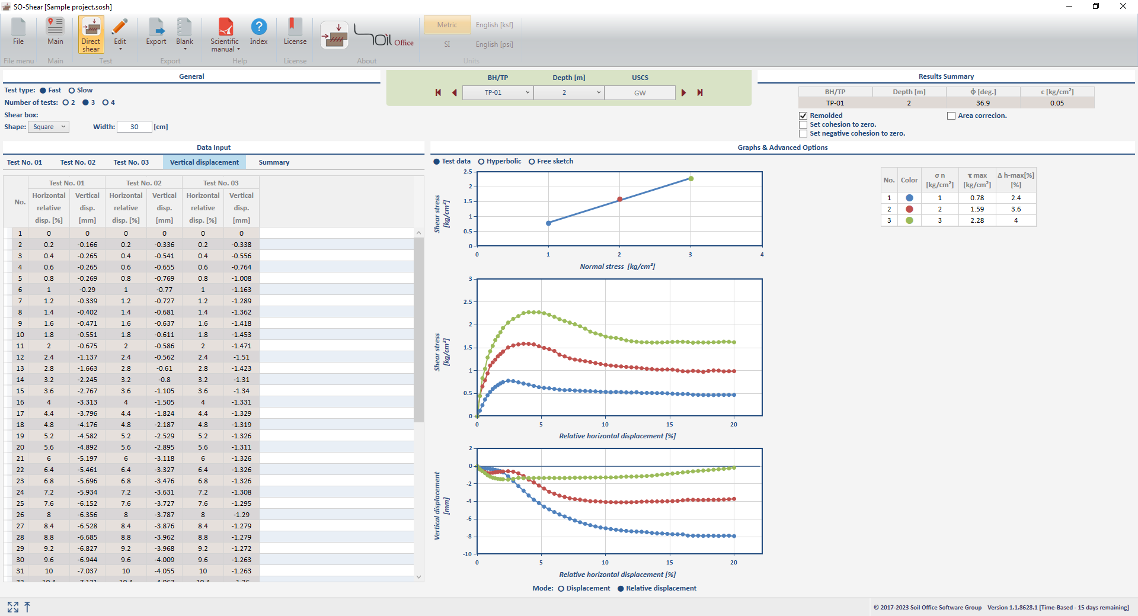Switch to the Summary tab
Viewport: 1138px width, 616px height.
tap(274, 162)
